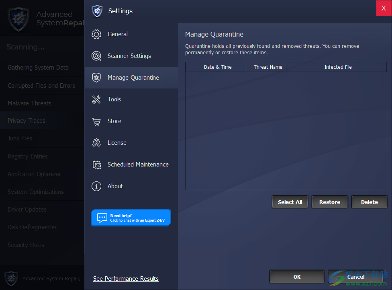The height and width of the screenshot is (290, 392).
Task: Click the Settings shield logo icon
Action: click(x=97, y=11)
